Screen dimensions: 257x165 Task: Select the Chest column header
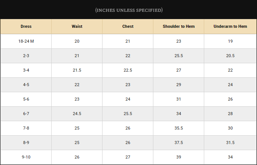tap(128, 26)
